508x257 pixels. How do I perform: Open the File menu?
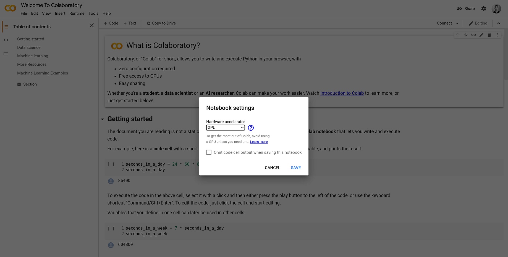click(x=24, y=14)
